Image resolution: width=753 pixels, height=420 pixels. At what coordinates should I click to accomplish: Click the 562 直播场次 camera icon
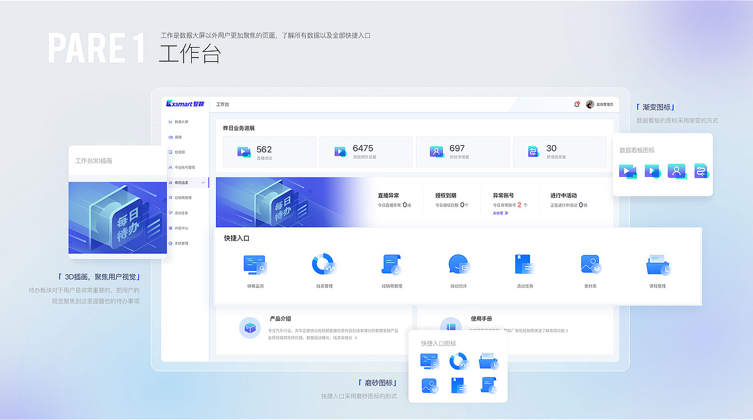point(244,152)
